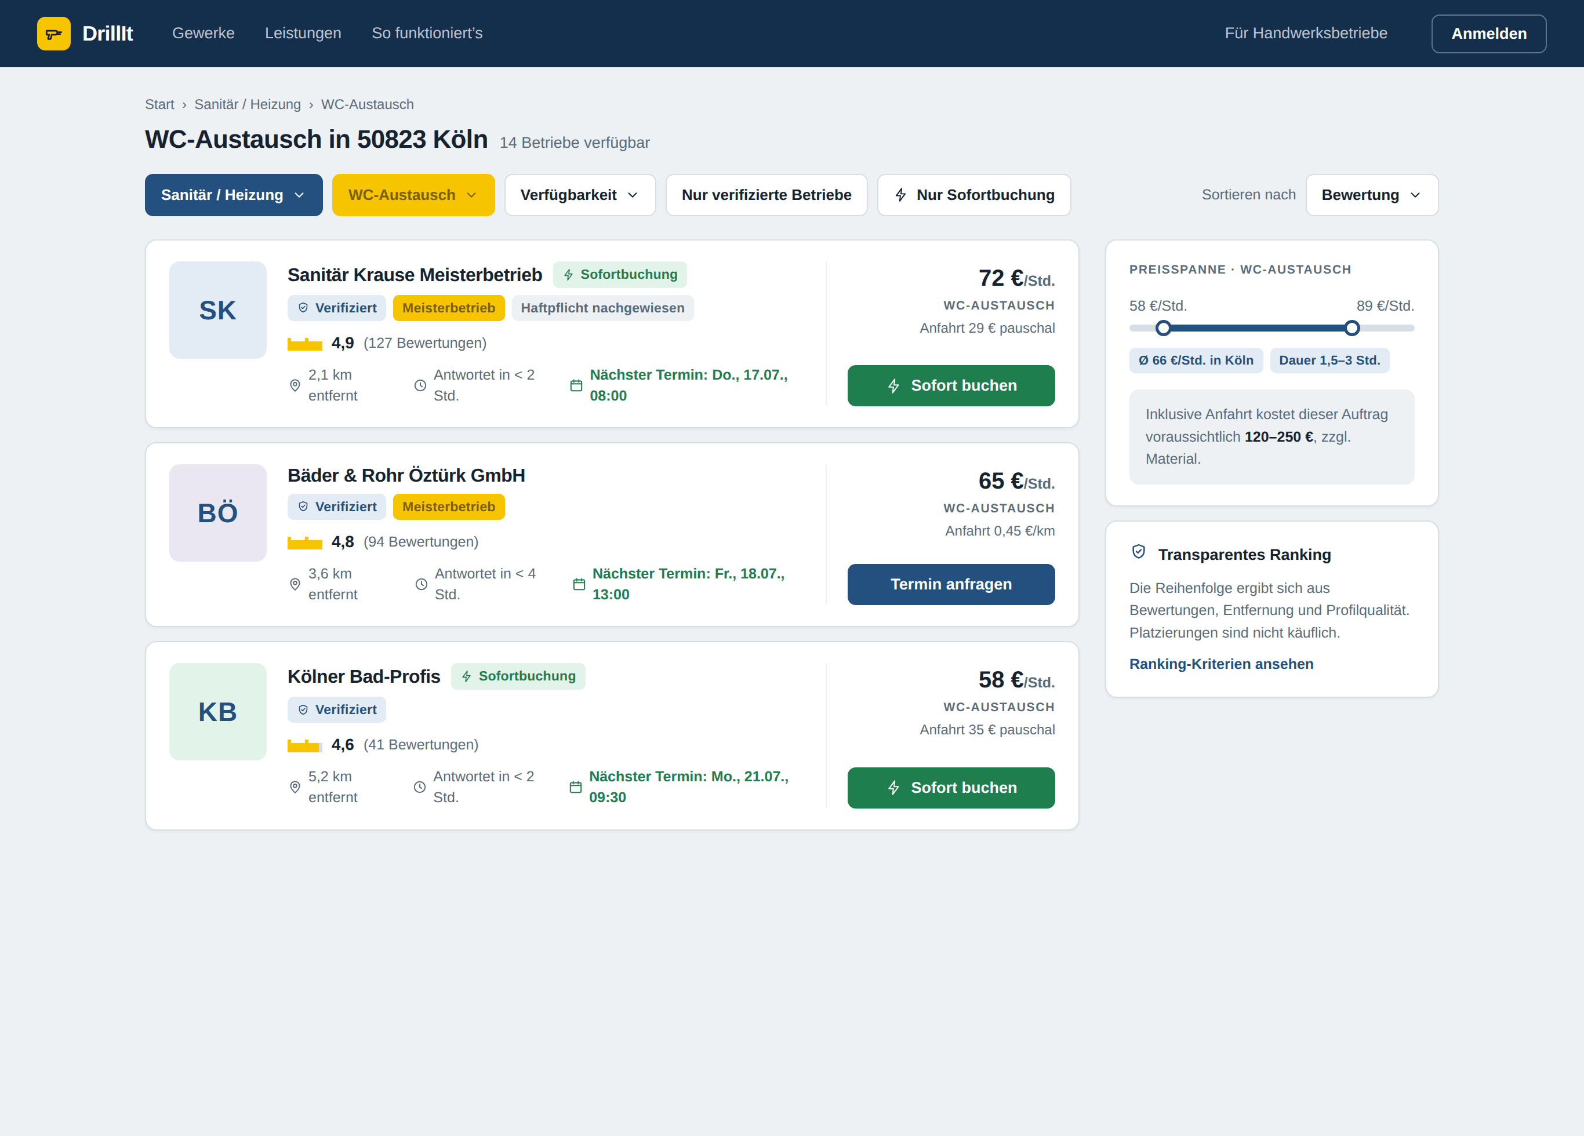Click the Bäder & Rohr Öztürk GmbH company name

point(406,475)
